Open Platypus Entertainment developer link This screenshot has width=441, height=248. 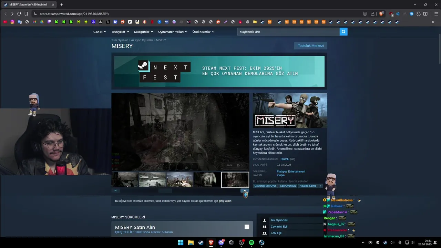pyautogui.click(x=291, y=172)
